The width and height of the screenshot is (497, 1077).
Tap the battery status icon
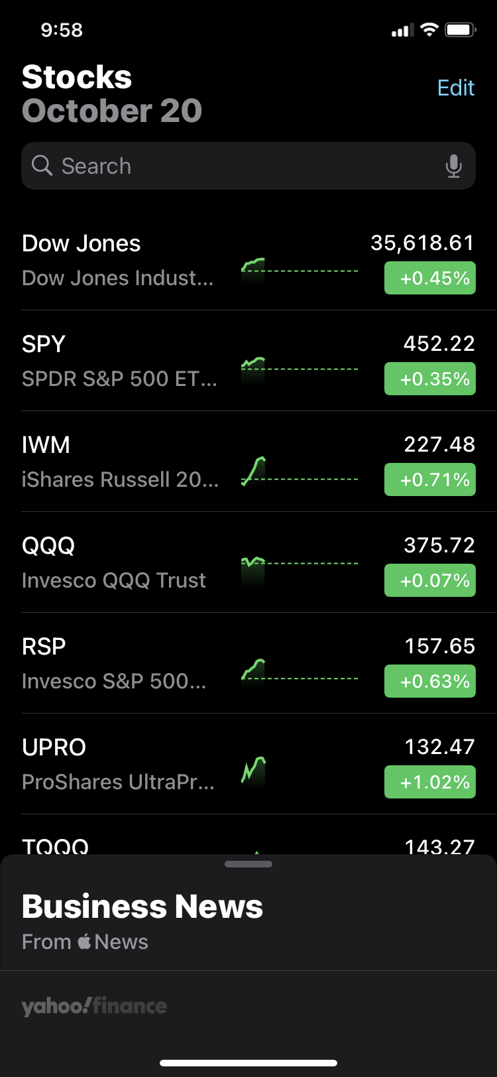(x=461, y=30)
